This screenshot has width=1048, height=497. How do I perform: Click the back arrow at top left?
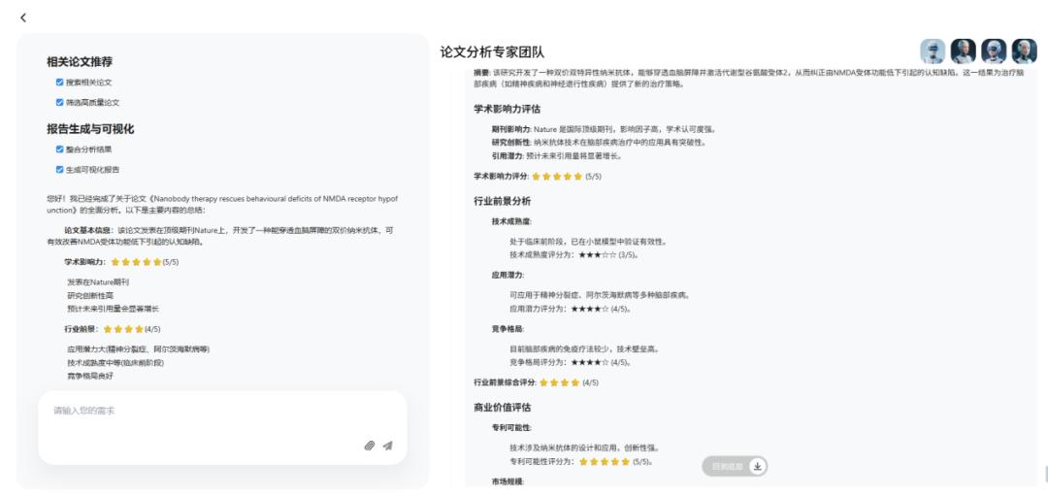coord(23,17)
